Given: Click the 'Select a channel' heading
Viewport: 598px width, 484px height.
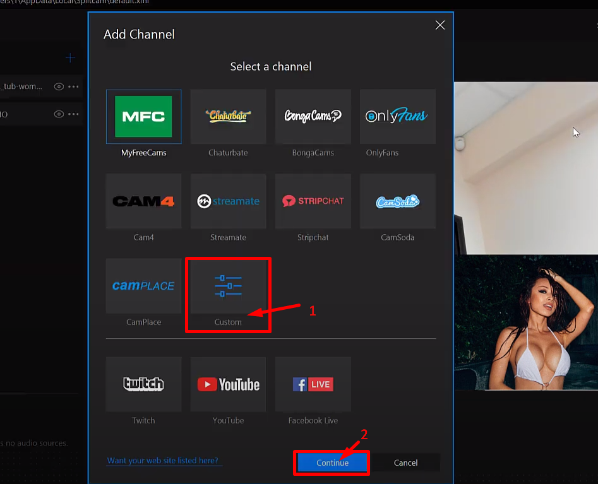Looking at the screenshot, I should [271, 66].
